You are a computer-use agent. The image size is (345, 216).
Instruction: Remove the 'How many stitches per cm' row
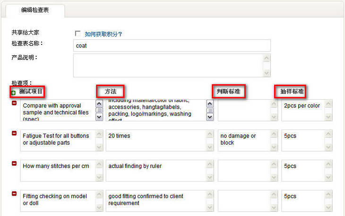coord(14,163)
